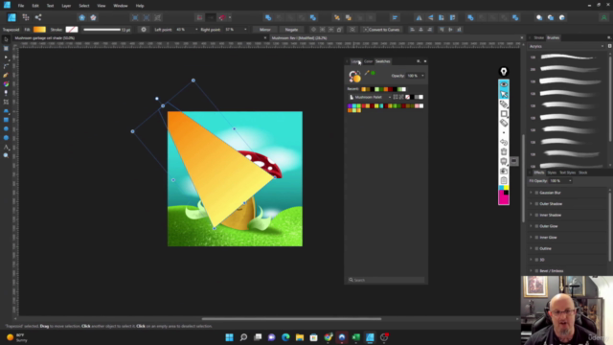
Task: Select the Move tool in left toolbar
Action: (6, 39)
